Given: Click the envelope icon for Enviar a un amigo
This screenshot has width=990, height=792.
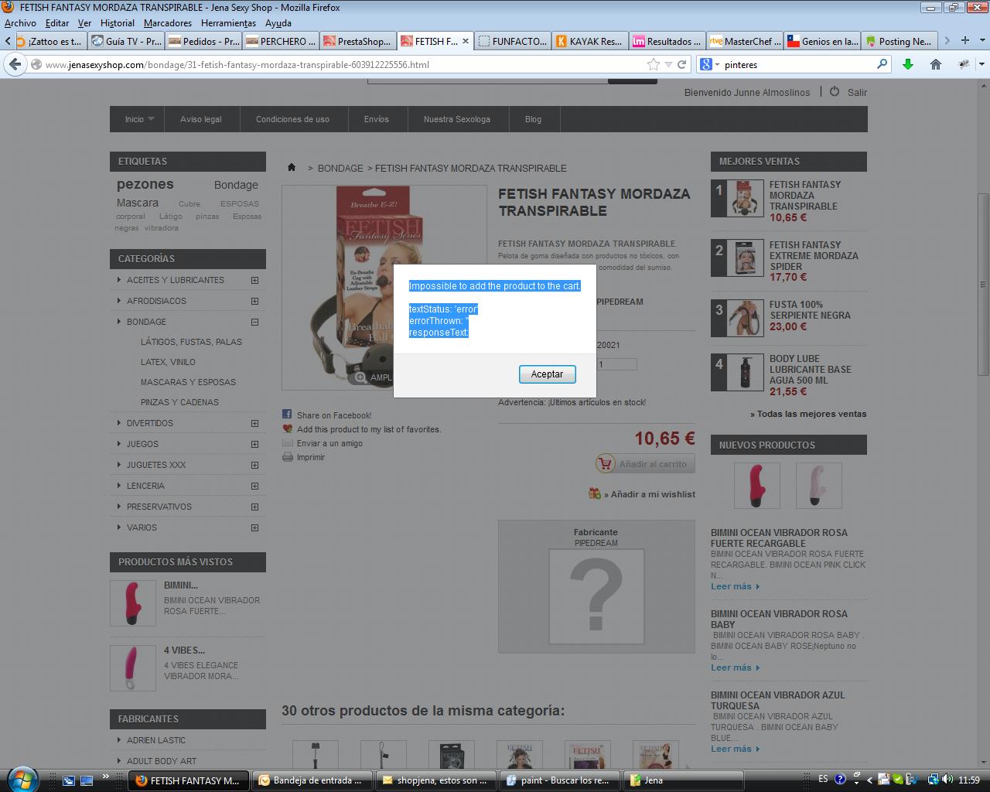Looking at the screenshot, I should pyautogui.click(x=287, y=443).
